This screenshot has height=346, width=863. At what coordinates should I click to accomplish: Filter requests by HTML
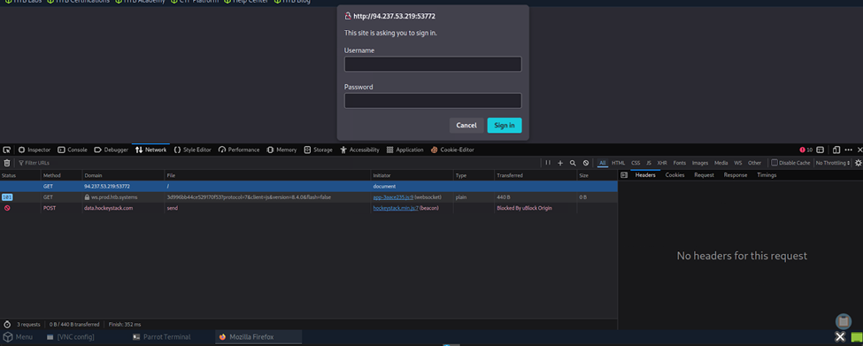618,163
